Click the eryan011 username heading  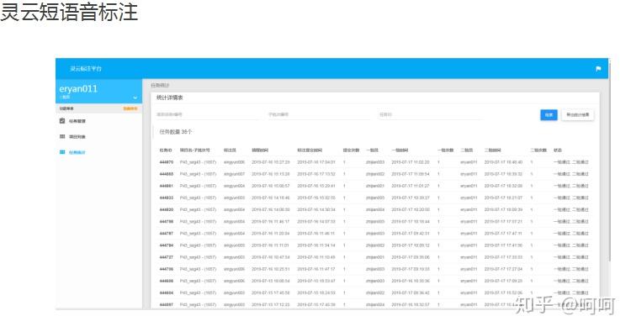point(78,89)
